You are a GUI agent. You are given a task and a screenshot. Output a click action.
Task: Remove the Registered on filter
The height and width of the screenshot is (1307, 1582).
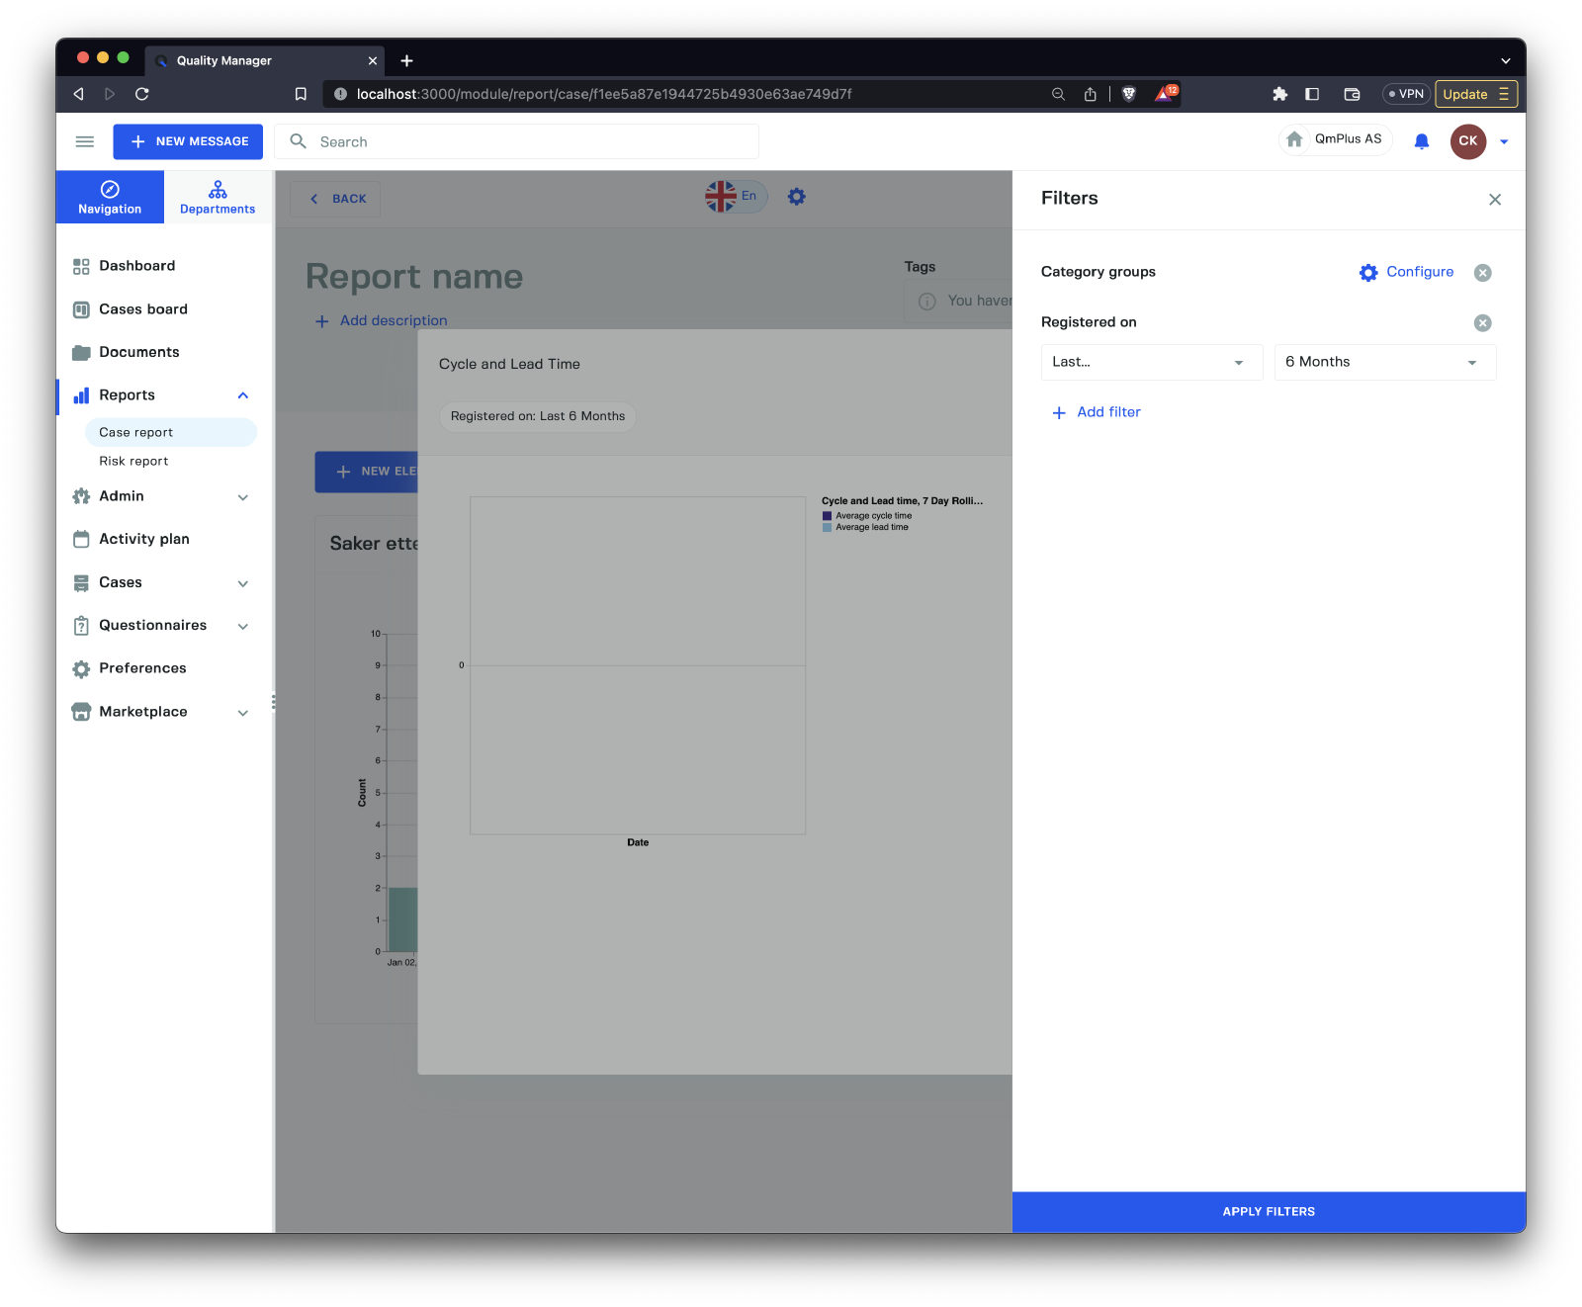click(x=1482, y=323)
